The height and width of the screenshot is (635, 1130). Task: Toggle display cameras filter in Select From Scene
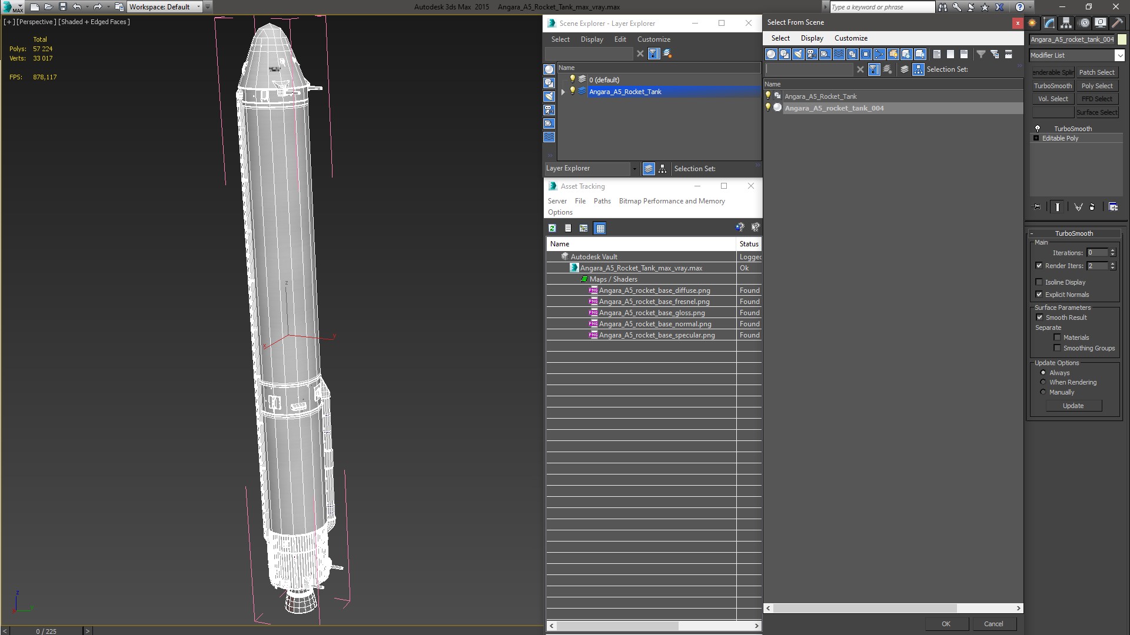(812, 54)
